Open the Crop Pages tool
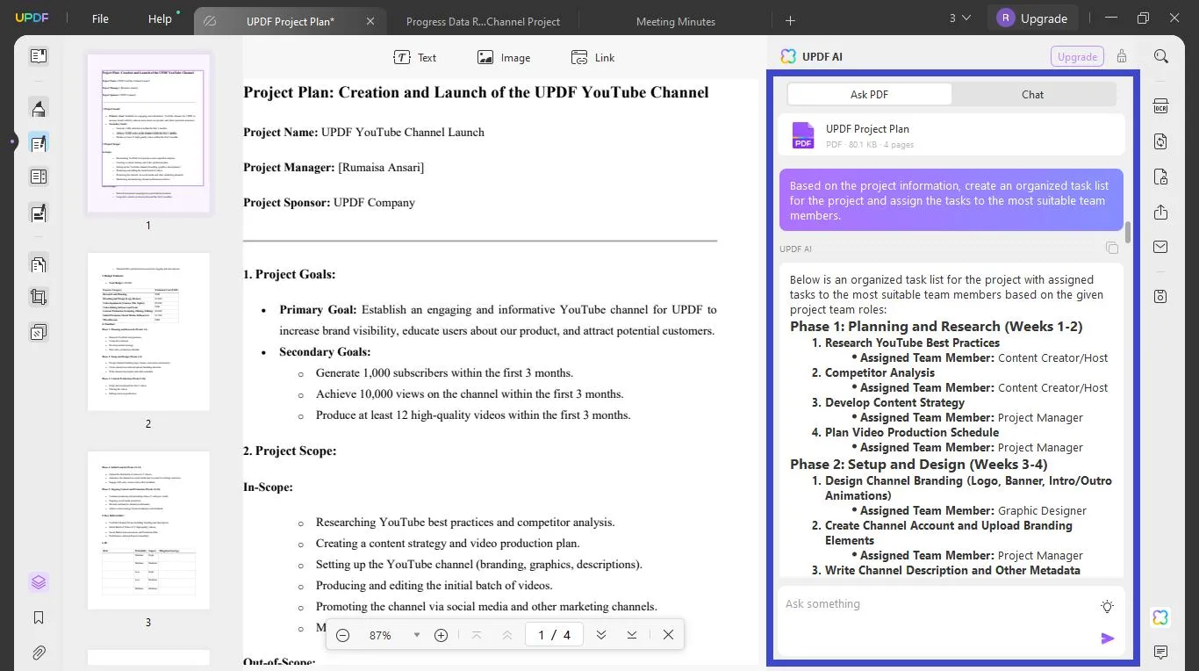This screenshot has width=1199, height=671. click(x=39, y=296)
